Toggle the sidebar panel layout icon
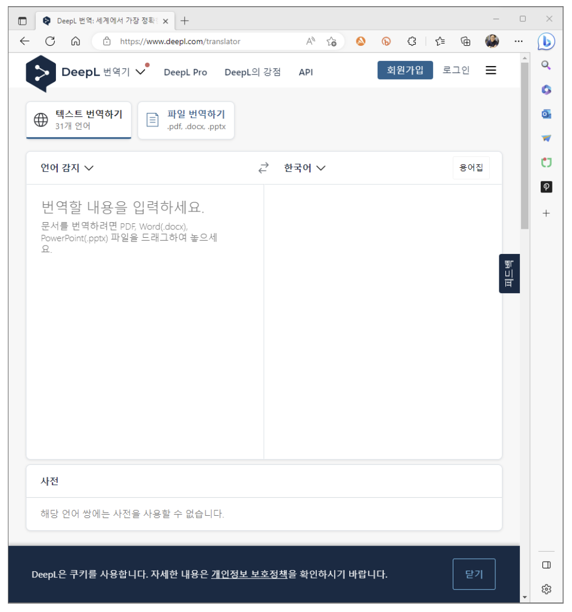 coord(546,565)
